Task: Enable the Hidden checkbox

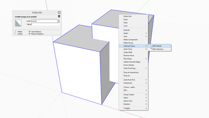Action: [16, 32]
